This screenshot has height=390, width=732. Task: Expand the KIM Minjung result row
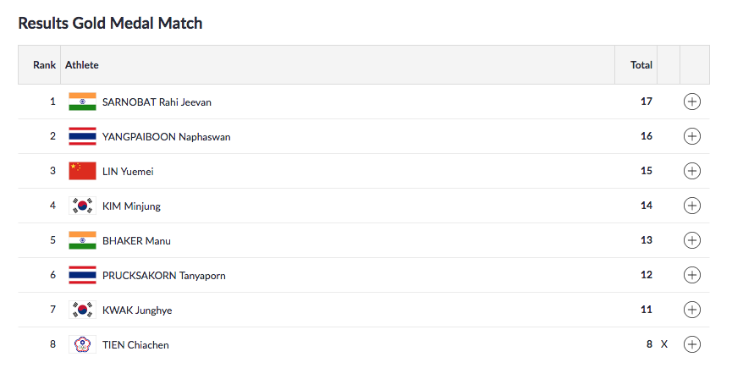(x=691, y=206)
